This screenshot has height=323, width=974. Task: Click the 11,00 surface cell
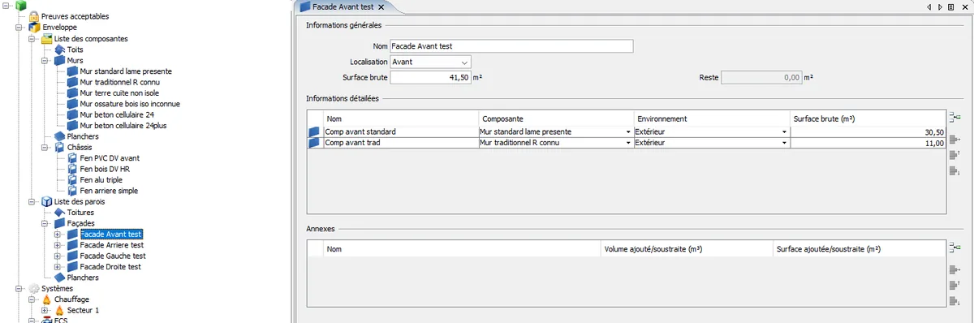pyautogui.click(x=868, y=143)
